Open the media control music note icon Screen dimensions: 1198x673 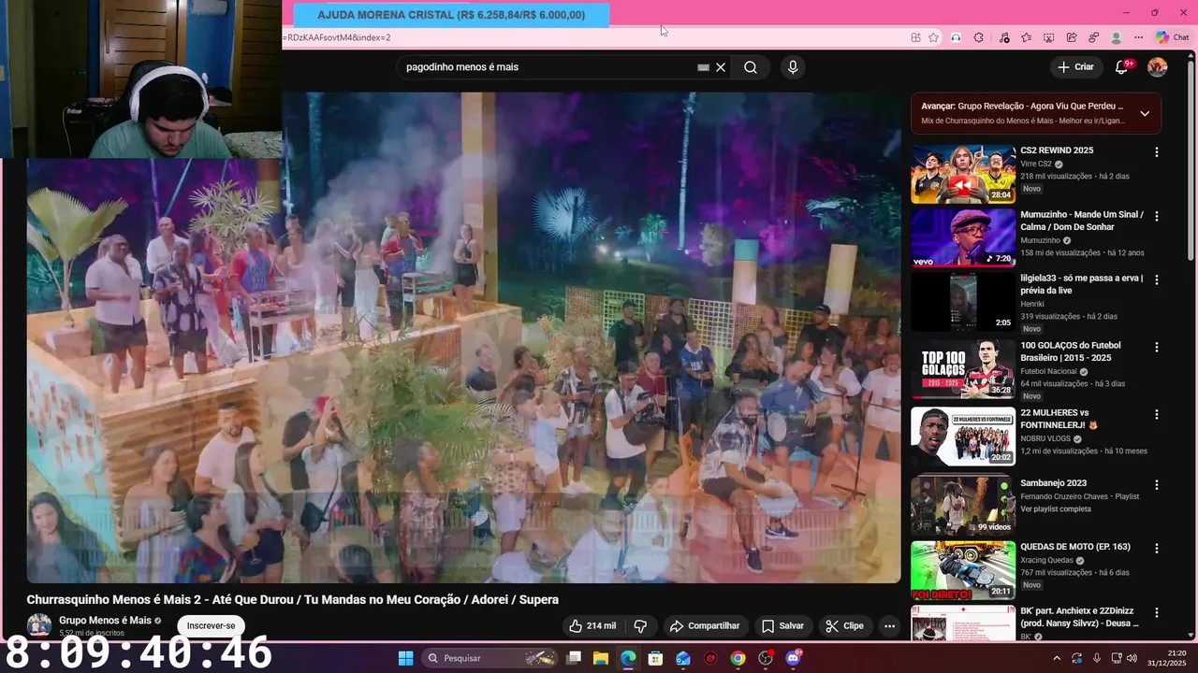point(1004,37)
